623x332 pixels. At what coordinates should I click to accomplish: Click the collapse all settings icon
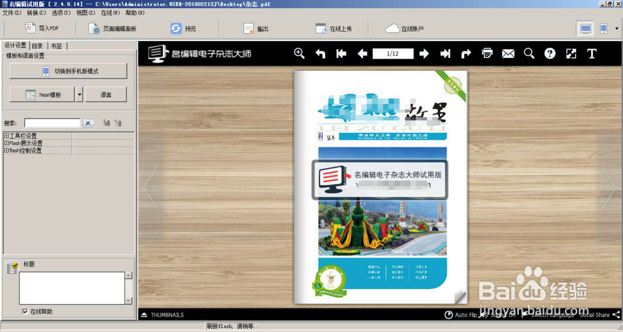[x=118, y=123]
